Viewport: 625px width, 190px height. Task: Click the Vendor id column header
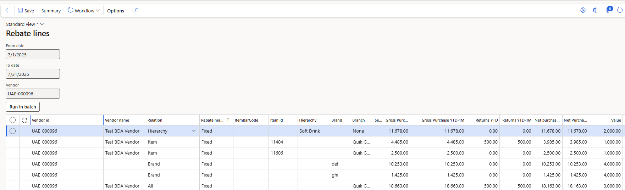67,120
